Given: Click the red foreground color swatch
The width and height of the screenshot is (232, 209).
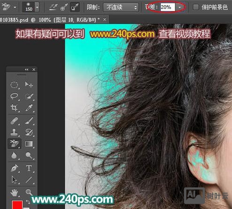Looking at the screenshot, I should click(17, 205).
